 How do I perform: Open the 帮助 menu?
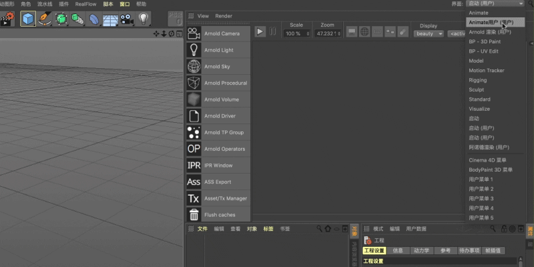pos(141,4)
